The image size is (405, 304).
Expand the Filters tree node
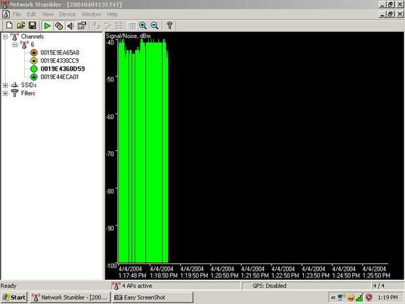(x=5, y=93)
